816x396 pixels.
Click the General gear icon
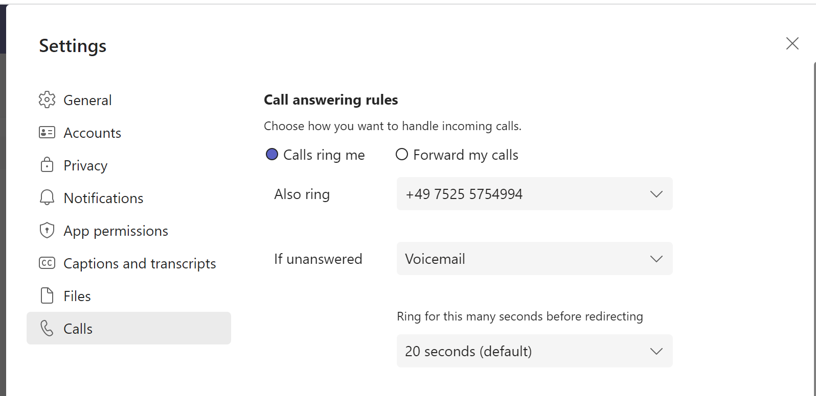47,100
